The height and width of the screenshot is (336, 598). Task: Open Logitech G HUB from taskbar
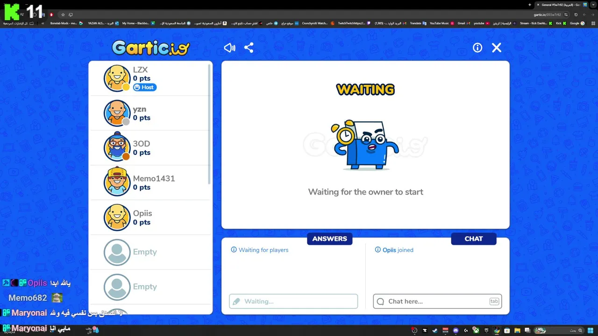466,330
